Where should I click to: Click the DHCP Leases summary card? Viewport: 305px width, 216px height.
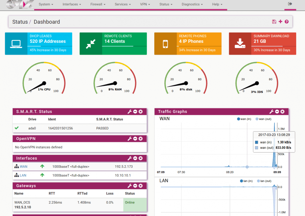tap(38, 44)
